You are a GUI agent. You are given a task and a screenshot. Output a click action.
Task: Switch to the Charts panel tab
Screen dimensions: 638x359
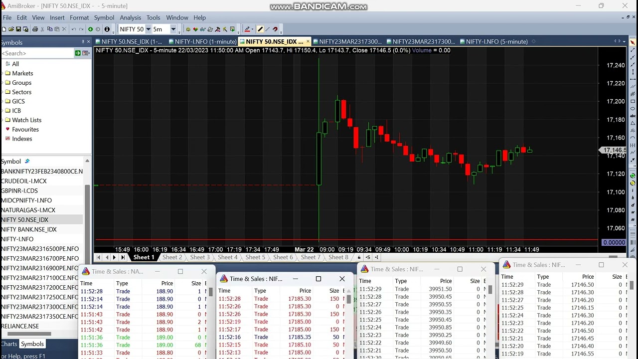9,344
